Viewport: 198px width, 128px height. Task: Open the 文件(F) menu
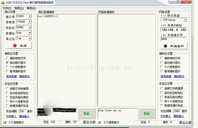click(7, 8)
